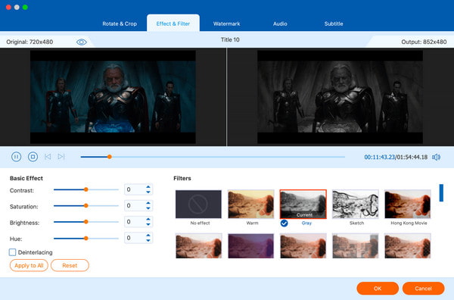The image size is (454, 300).
Task: Jump to the previous frame
Action: pyautogui.click(x=48, y=157)
